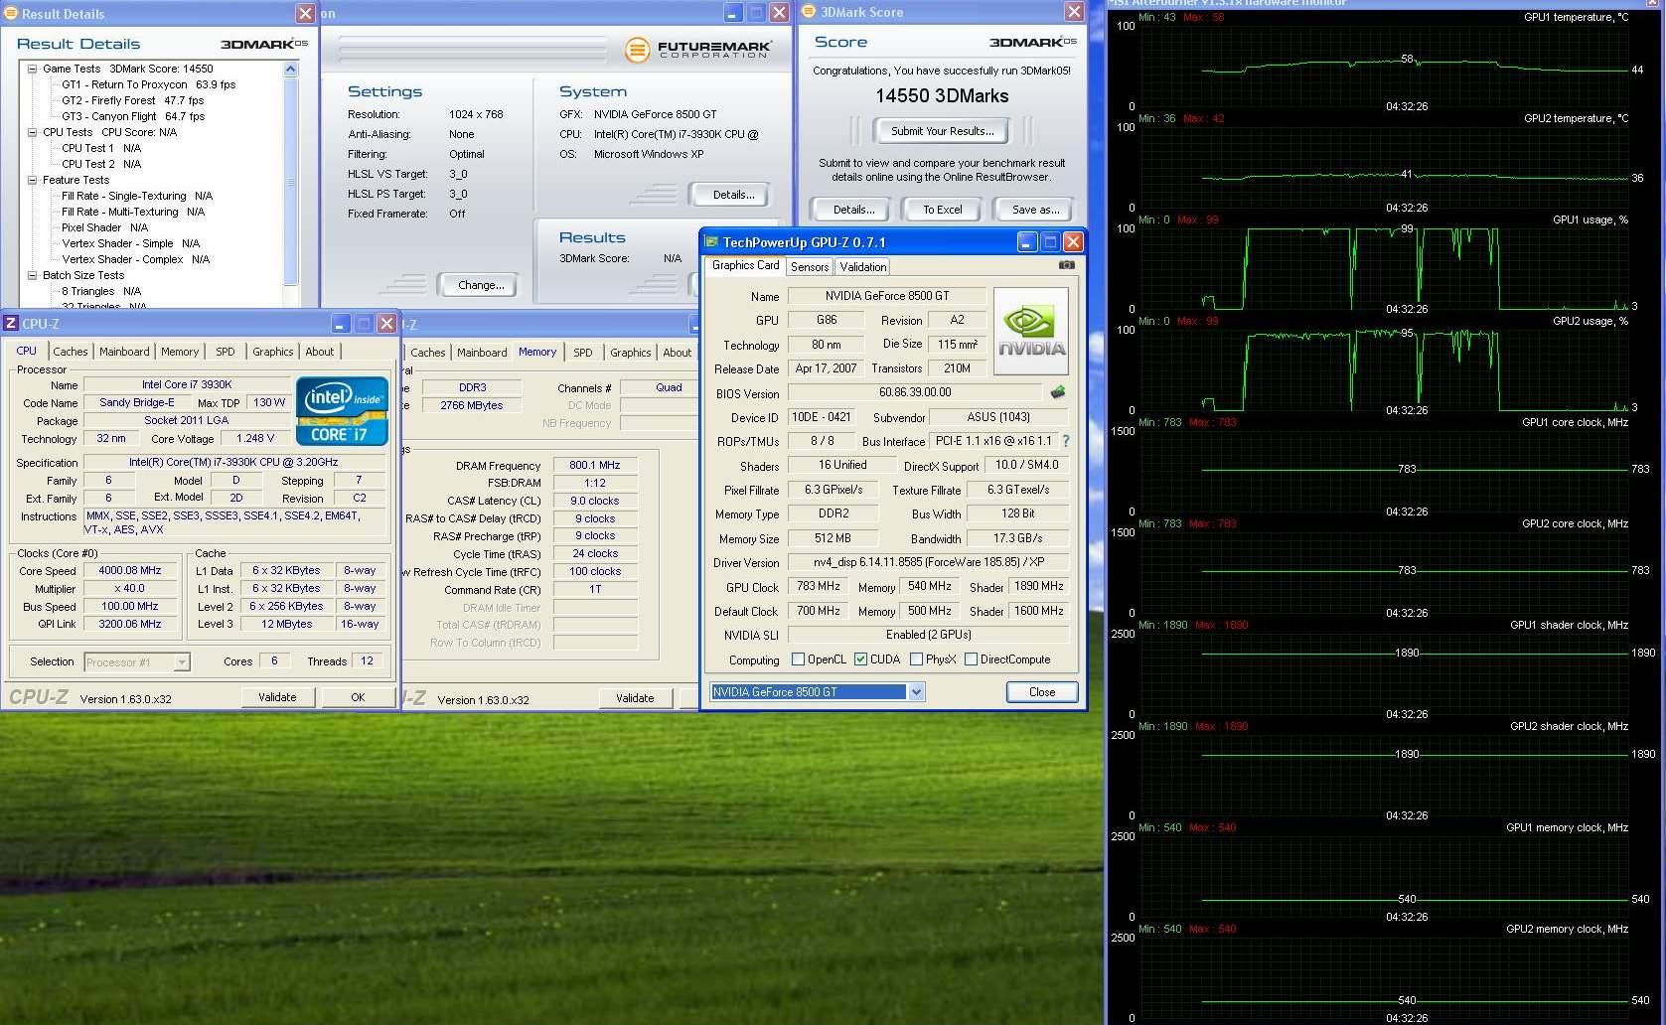The height and width of the screenshot is (1025, 1666).
Task: Select GT3 - Canyon Flight result
Action: pyautogui.click(x=133, y=116)
